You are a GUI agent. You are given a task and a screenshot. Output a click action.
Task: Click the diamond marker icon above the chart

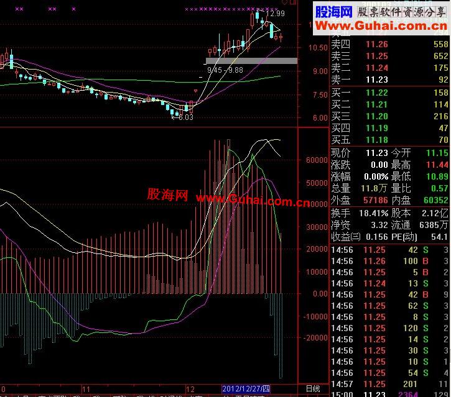point(285,2)
